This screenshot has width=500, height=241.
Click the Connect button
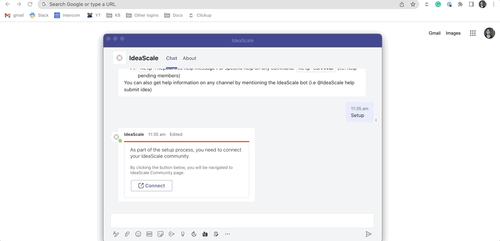click(x=151, y=186)
